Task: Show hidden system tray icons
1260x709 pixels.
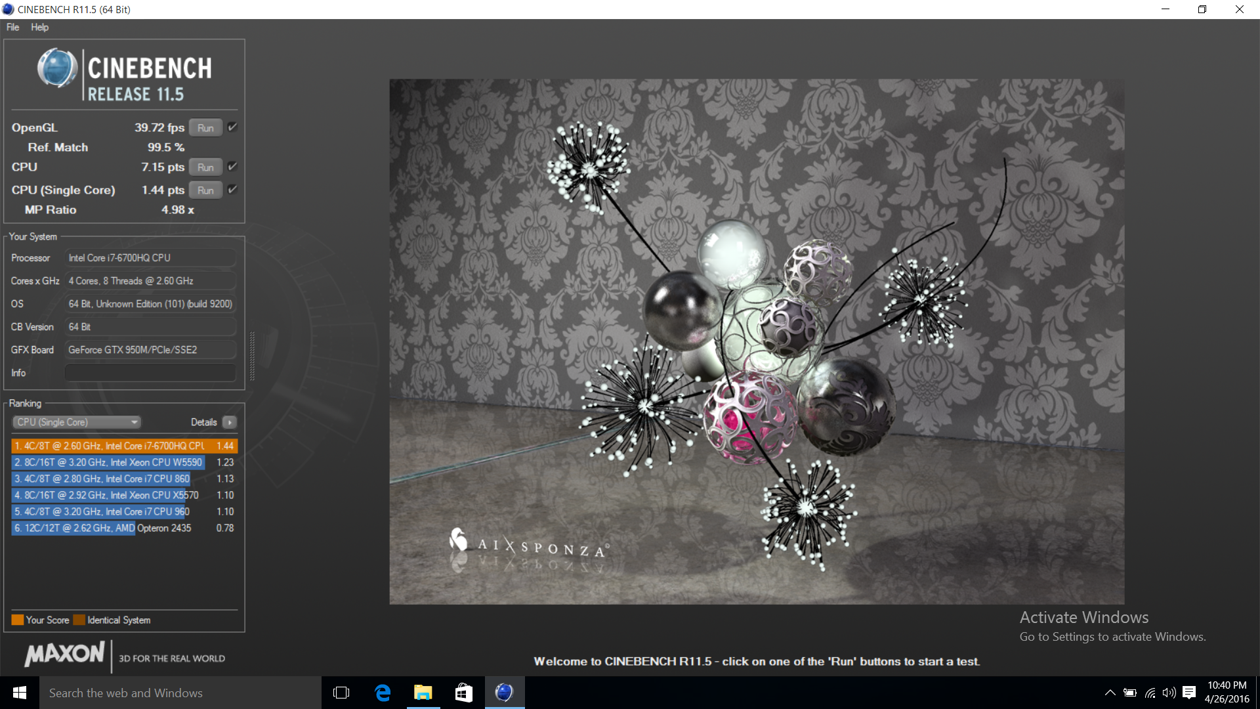Action: [1110, 693]
